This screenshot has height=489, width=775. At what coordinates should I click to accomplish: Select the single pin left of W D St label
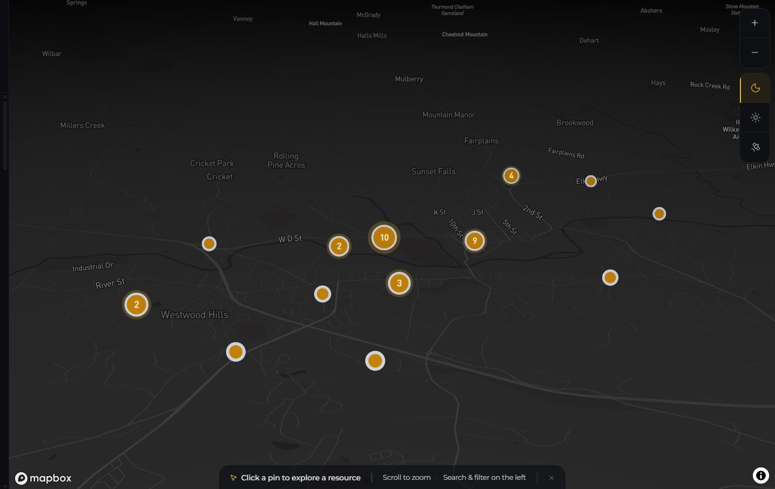(209, 244)
